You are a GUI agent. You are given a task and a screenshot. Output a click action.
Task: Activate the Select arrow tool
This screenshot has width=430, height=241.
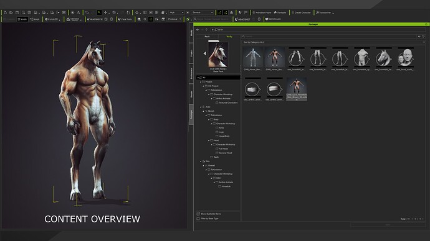pos(99,12)
